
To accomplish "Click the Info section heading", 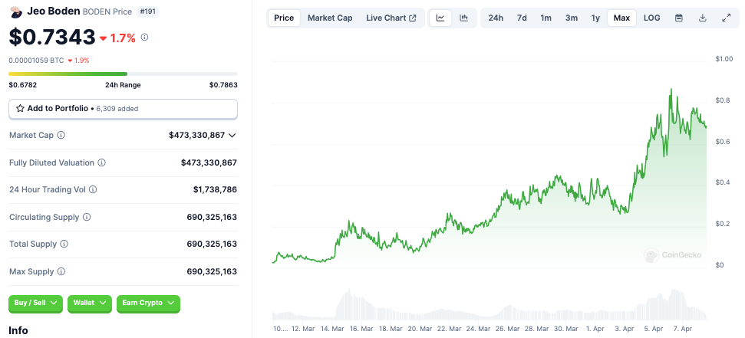I will click(x=18, y=330).
